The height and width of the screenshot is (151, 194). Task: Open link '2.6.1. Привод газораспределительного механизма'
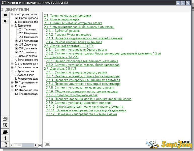pos(82,61)
